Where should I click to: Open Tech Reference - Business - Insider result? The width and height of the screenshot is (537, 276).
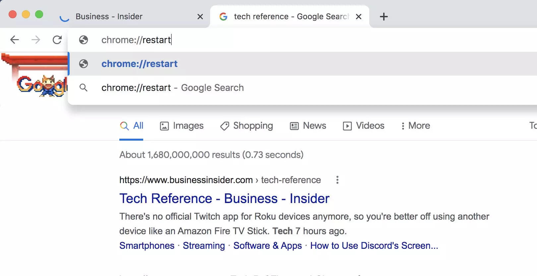click(224, 198)
